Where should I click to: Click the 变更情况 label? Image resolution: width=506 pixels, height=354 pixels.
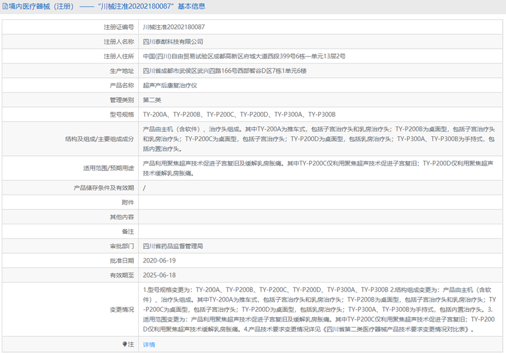[x=121, y=309]
